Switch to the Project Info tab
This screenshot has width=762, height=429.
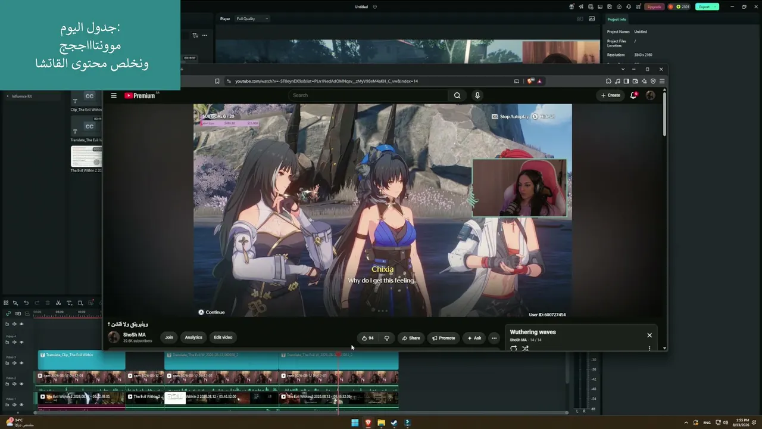pos(617,19)
